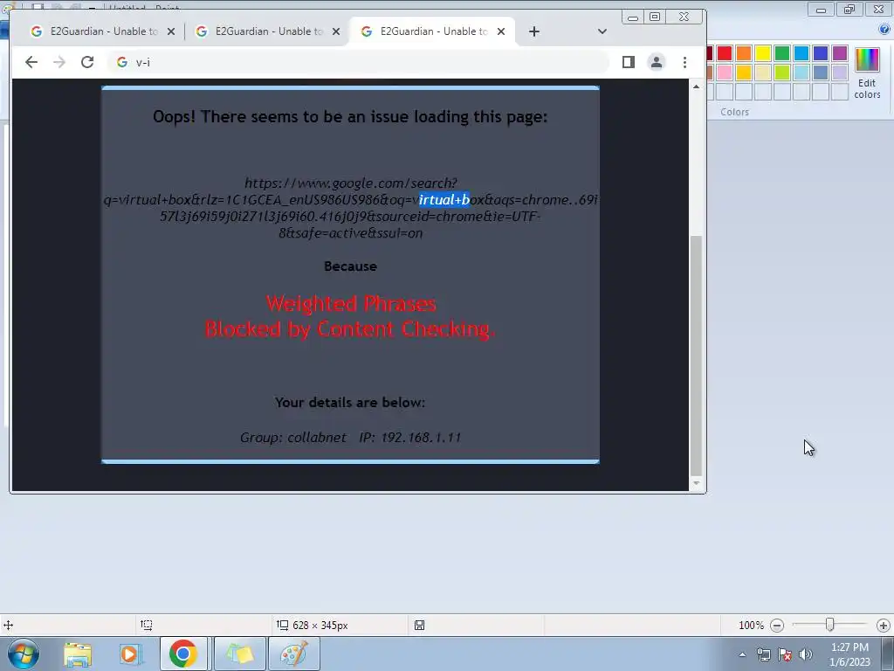Image resolution: width=894 pixels, height=671 pixels.
Task: Open Sticky Notes from the taskbar
Action: [239, 654]
